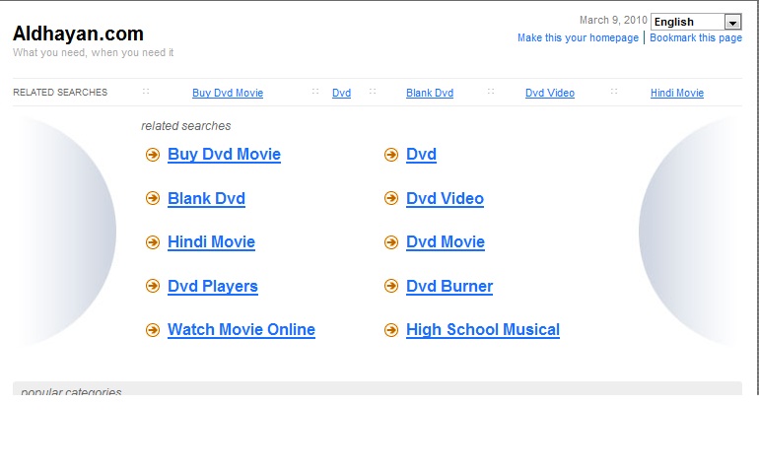
Task: Click the arrow icon beside Dvd Players
Action: click(153, 286)
